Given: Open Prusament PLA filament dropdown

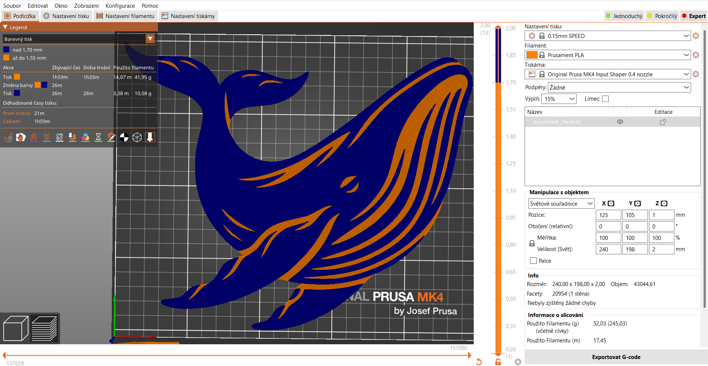Looking at the screenshot, I should pyautogui.click(x=607, y=55).
